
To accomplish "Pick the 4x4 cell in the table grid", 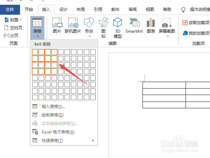I will (54, 72).
